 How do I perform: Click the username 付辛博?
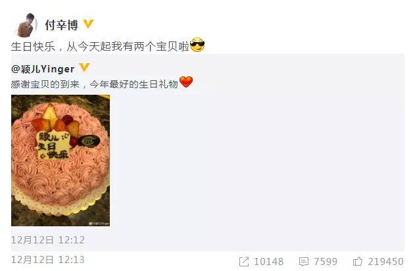pyautogui.click(x=62, y=25)
